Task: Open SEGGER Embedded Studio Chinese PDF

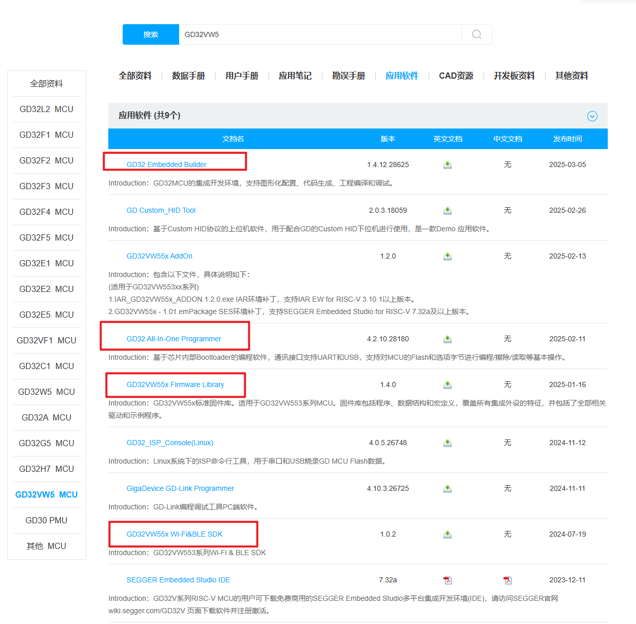Action: point(508,580)
